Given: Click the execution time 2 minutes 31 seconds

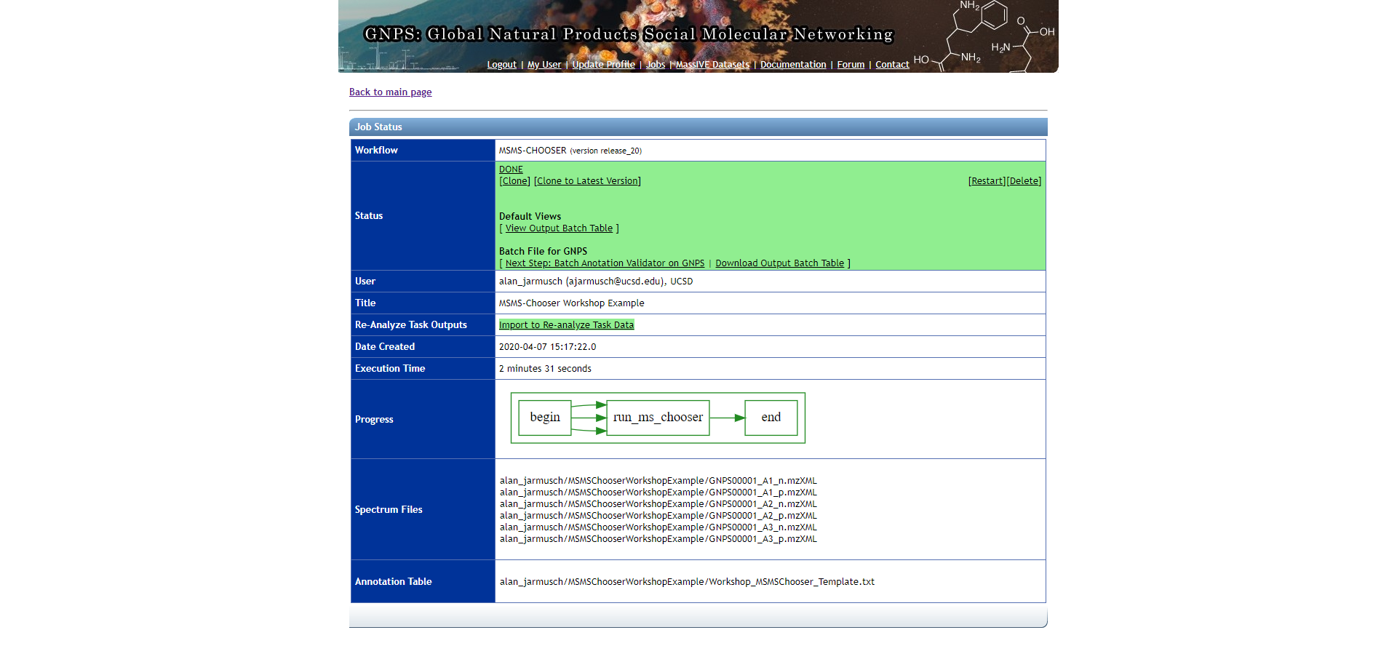Looking at the screenshot, I should pos(545,369).
